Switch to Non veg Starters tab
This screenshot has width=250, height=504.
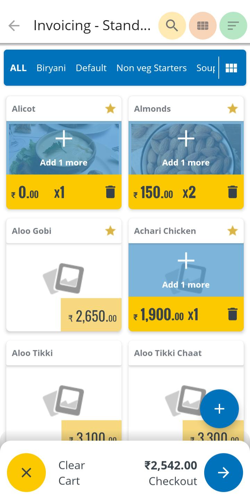coord(151,68)
